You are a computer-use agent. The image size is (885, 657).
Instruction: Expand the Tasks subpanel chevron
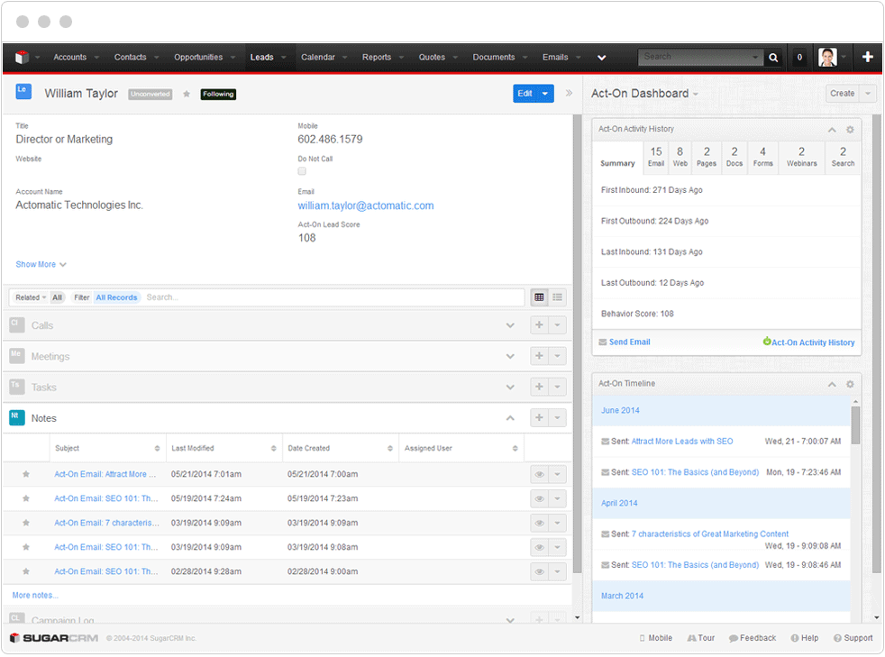coord(510,388)
